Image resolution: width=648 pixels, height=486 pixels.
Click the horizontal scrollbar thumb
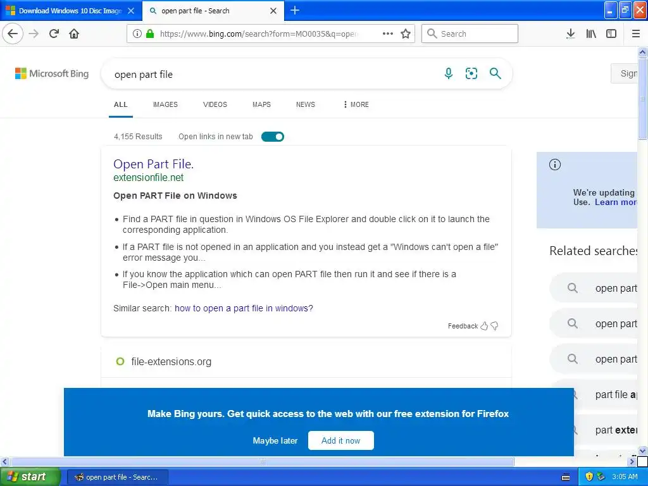click(x=262, y=461)
